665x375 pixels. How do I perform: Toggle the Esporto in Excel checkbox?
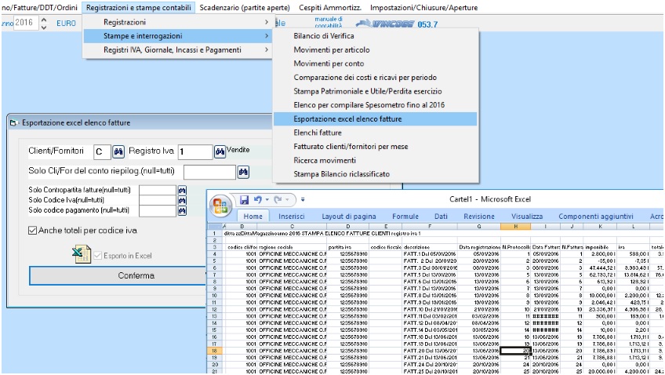click(x=97, y=256)
